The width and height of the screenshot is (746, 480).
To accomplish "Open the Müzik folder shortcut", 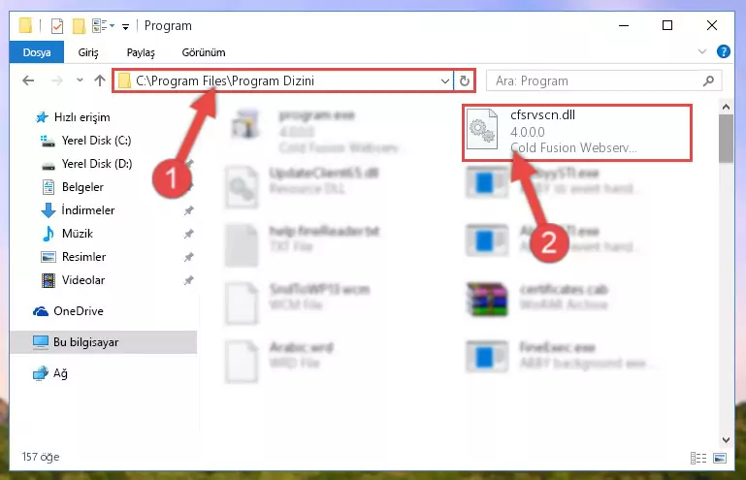I will click(77, 234).
